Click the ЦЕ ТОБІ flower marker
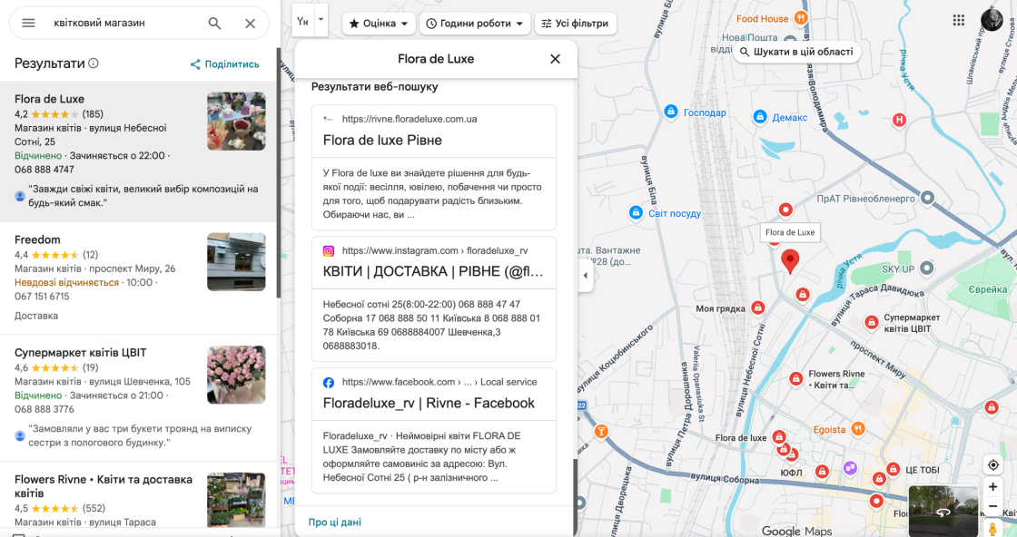 click(x=894, y=469)
